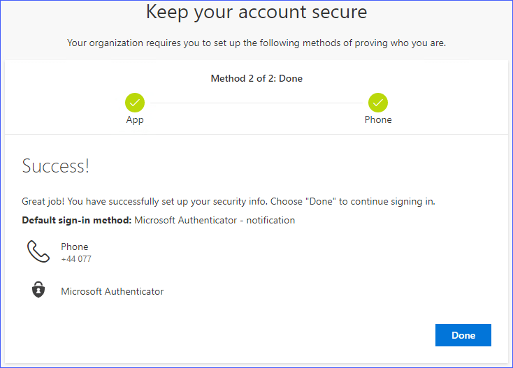Viewport: 513px width, 368px height.
Task: Click the green checkmark above Phone
Action: 378,103
